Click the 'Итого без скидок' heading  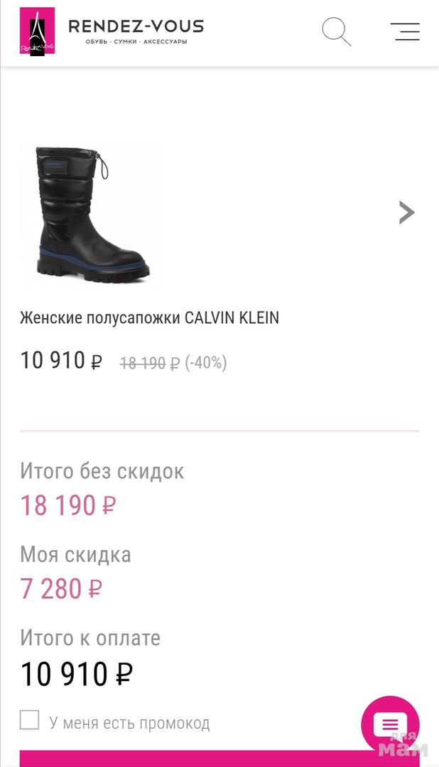(x=102, y=472)
